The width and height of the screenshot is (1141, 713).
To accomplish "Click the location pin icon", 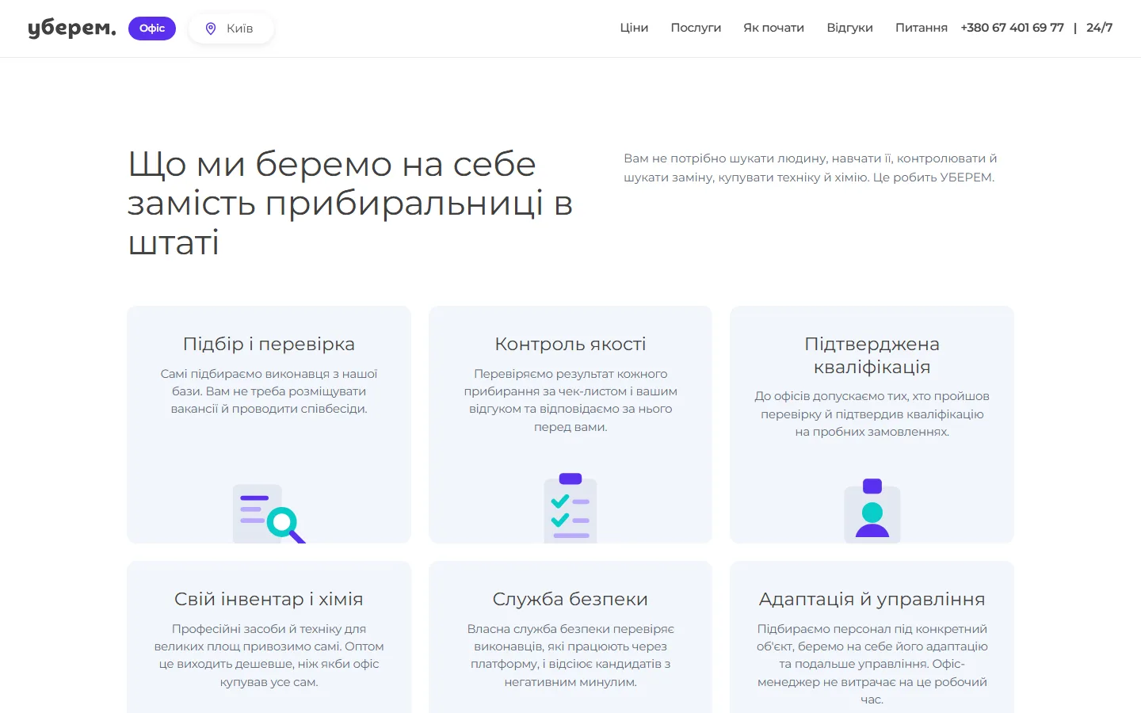I will click(x=211, y=29).
